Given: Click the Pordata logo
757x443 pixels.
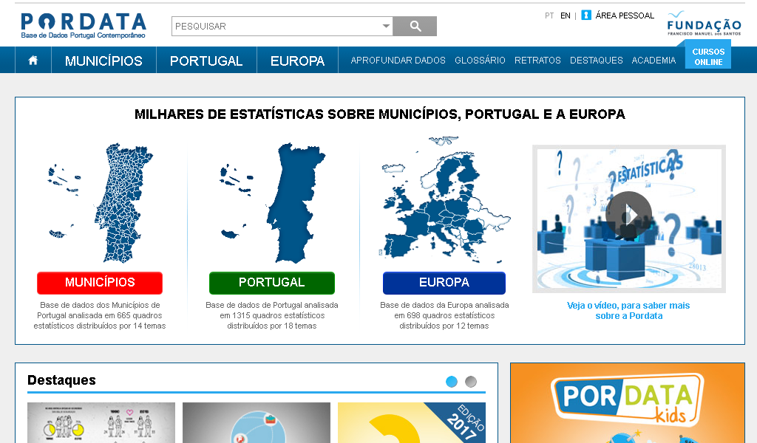Looking at the screenshot, I should [x=84, y=26].
